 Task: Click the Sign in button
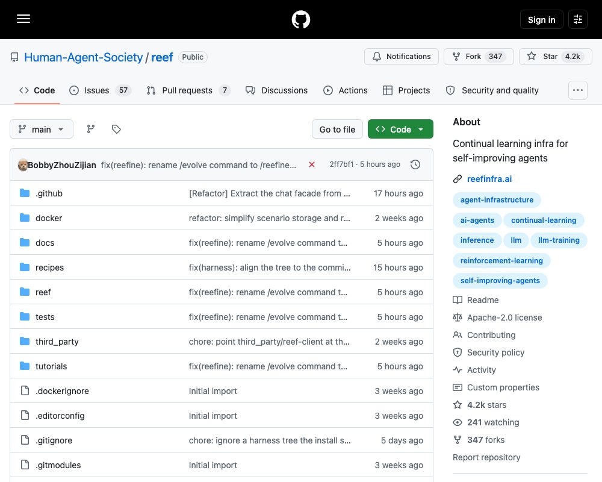click(x=541, y=20)
